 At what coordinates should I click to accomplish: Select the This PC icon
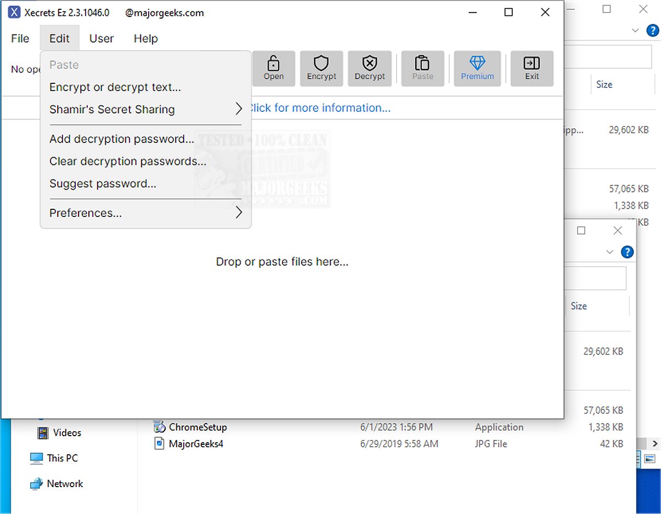tap(37, 458)
